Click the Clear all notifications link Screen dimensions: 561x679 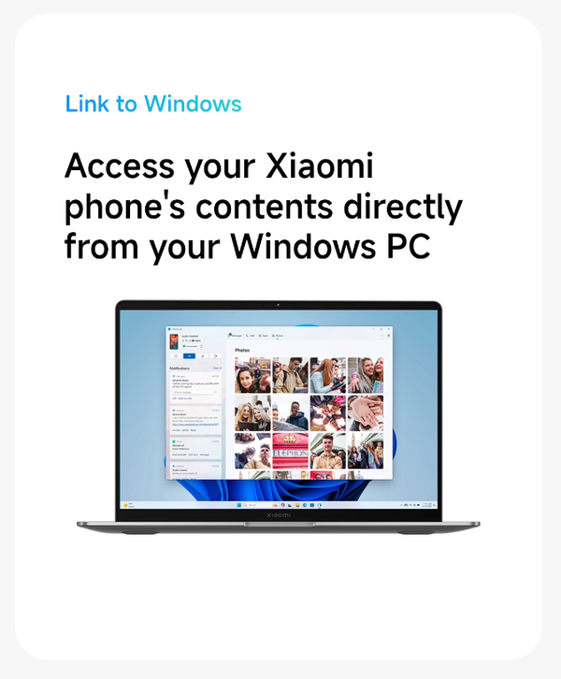217,368
